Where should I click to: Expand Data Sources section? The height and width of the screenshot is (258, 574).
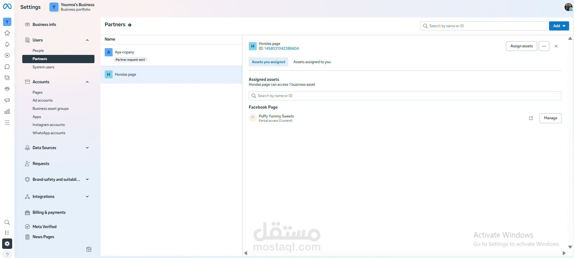coord(87,148)
